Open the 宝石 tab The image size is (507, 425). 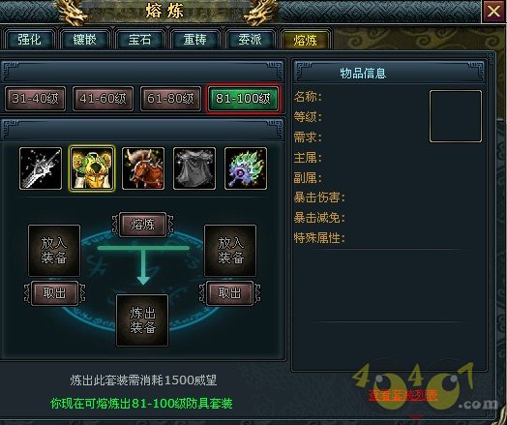click(139, 40)
